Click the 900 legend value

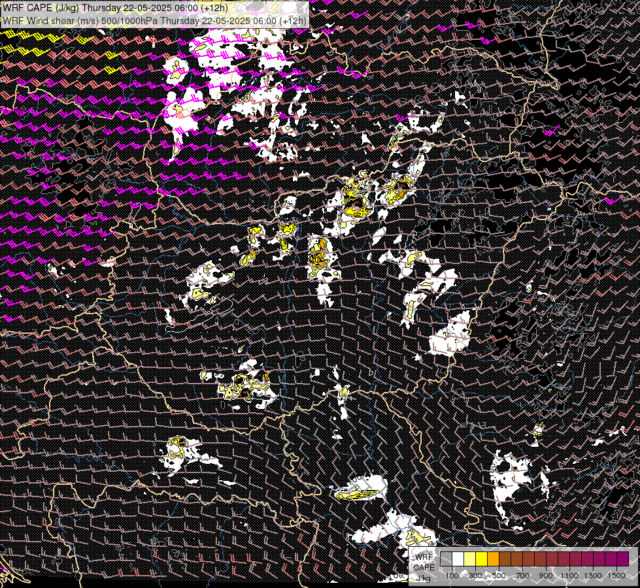546,576
